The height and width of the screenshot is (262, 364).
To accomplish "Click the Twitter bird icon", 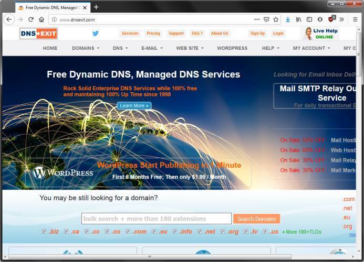I will tap(96, 33).
